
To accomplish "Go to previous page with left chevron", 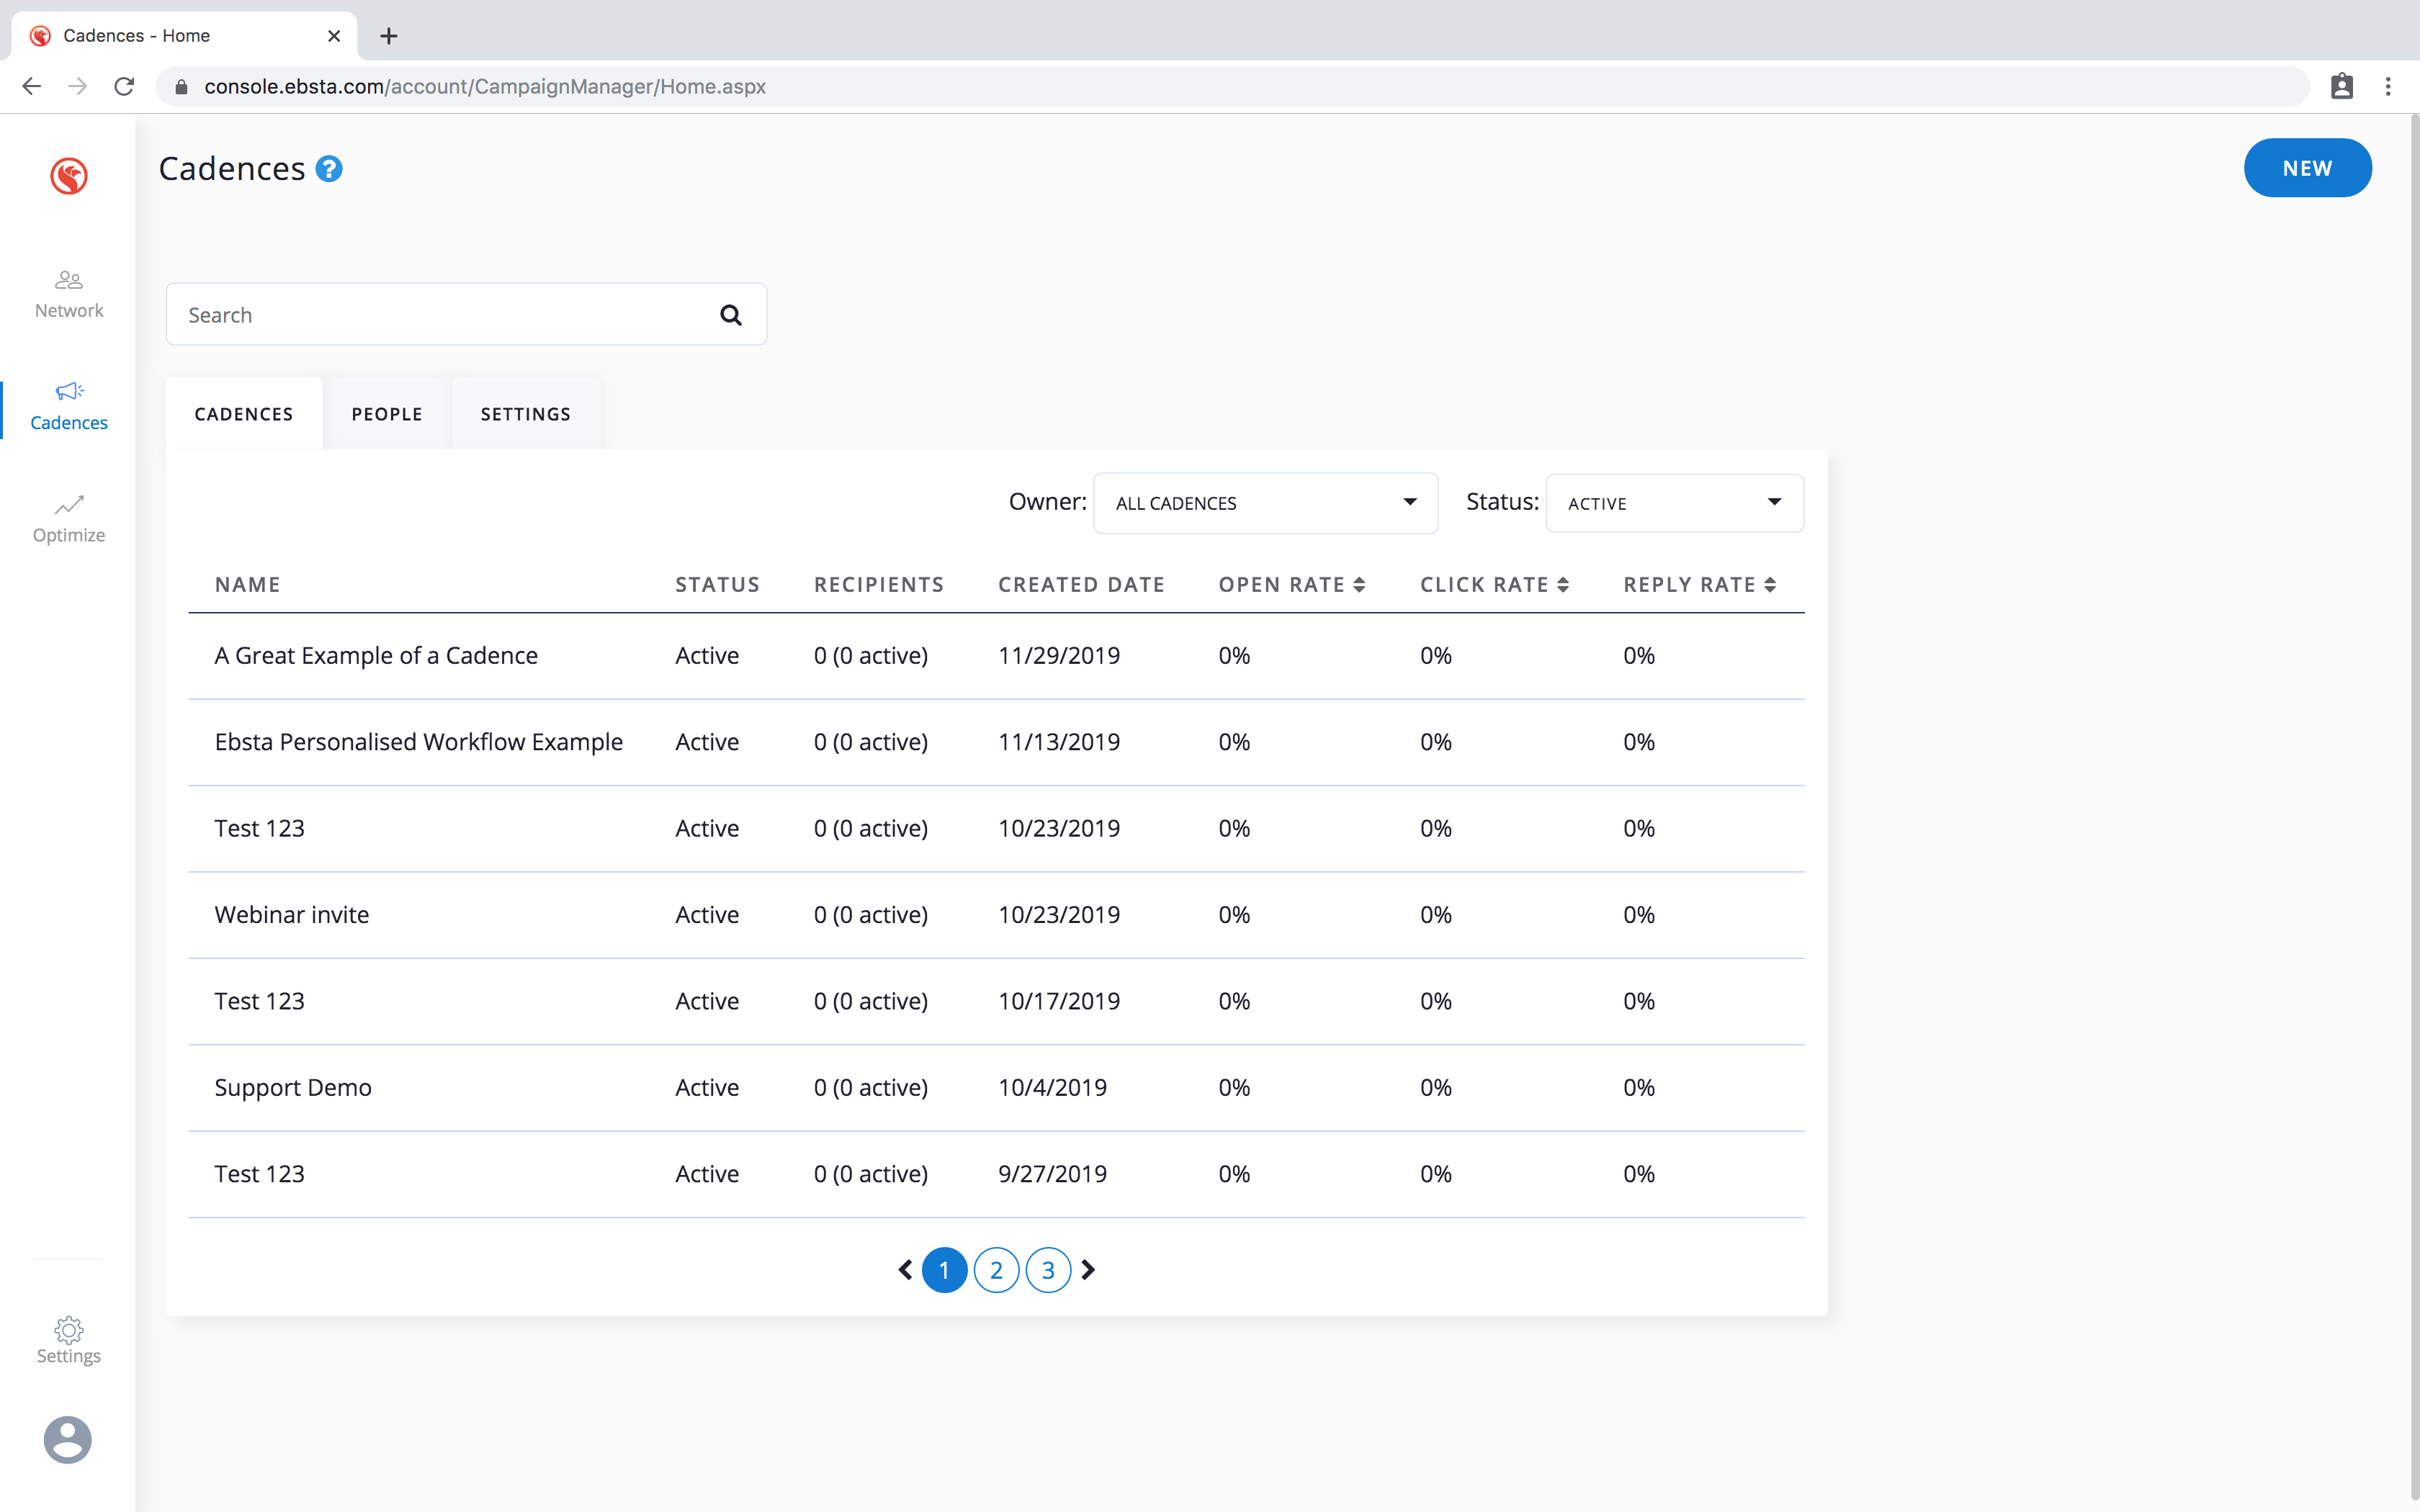I will pos(905,1270).
